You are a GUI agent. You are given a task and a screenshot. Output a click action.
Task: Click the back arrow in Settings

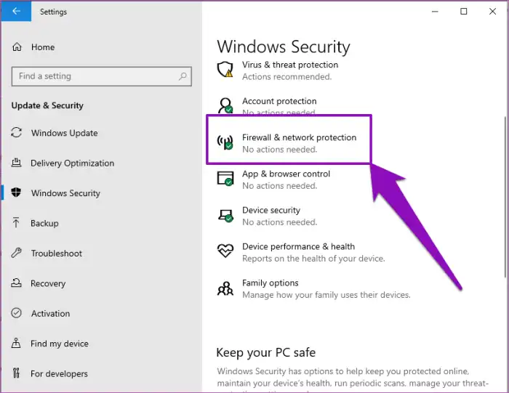pyautogui.click(x=16, y=11)
